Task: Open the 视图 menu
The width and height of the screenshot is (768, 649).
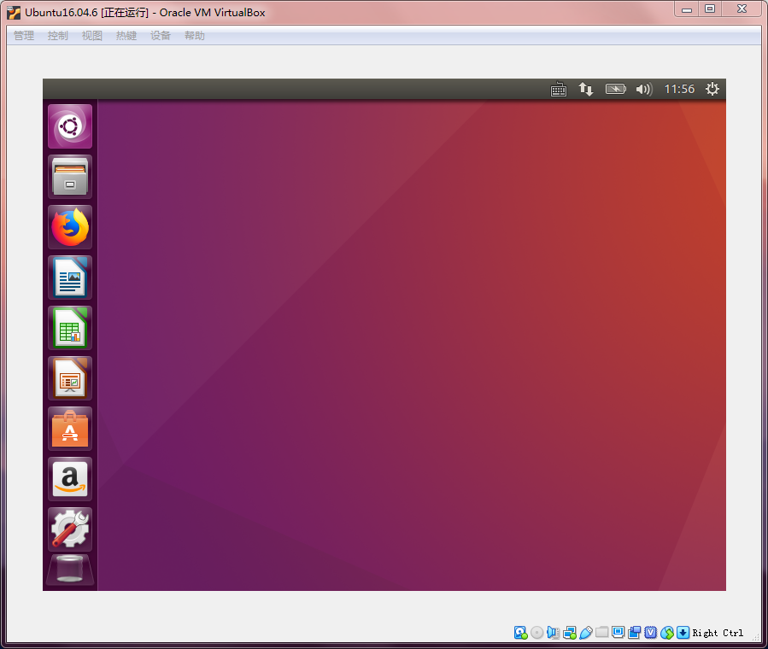Action: coord(92,36)
